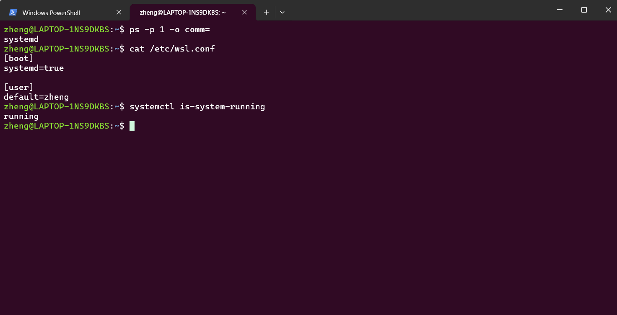The width and height of the screenshot is (617, 315).
Task: Click the 'systemctl is-system-running' command text
Action: [x=197, y=106]
